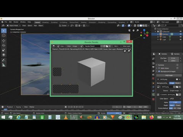This screenshot has height=137, width=183.
Task: Open the Playback dropdown in timeline
Action: click(11, 107)
